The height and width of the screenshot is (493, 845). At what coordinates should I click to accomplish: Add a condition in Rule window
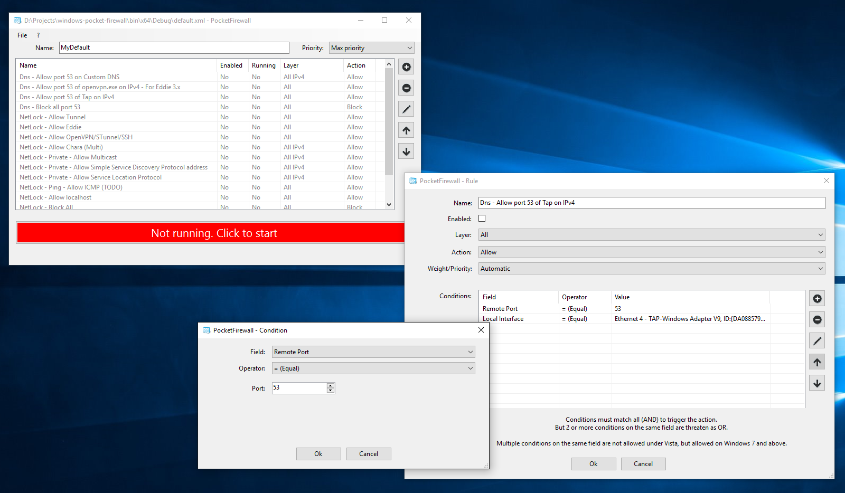(817, 299)
